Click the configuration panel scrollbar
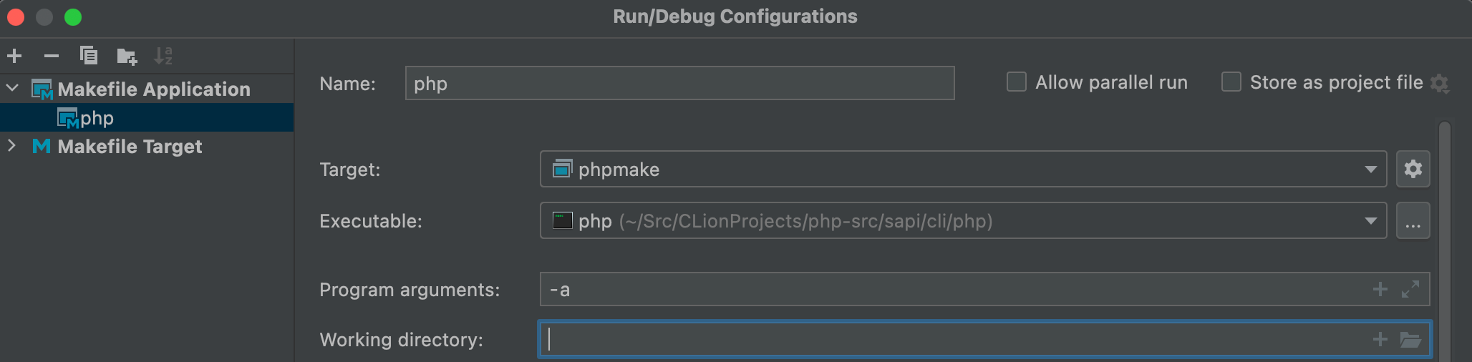Image resolution: width=1472 pixels, height=362 pixels. point(1445,242)
